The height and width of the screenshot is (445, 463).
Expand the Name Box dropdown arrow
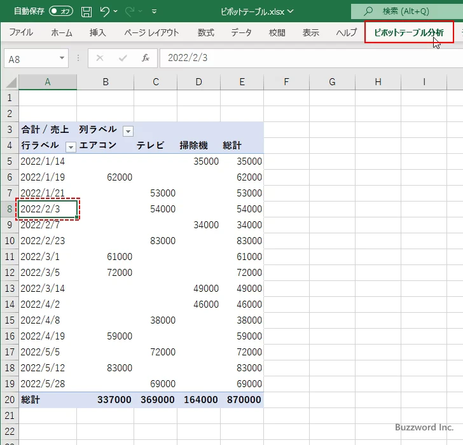[x=62, y=58]
